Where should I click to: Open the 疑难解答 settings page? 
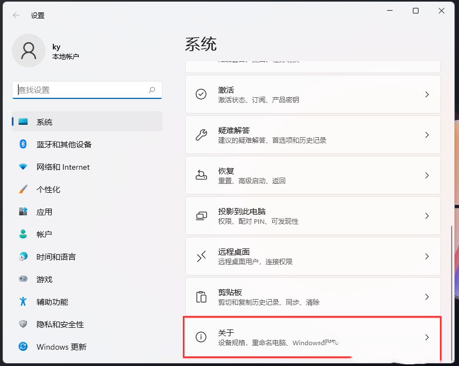point(313,134)
